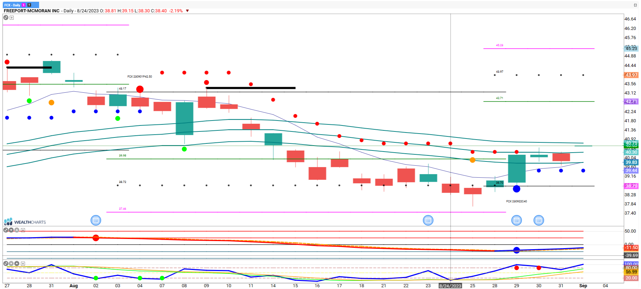The height and width of the screenshot is (289, 641).
Task: Open the calendar event icon at Aug 23
Action: 428,220
